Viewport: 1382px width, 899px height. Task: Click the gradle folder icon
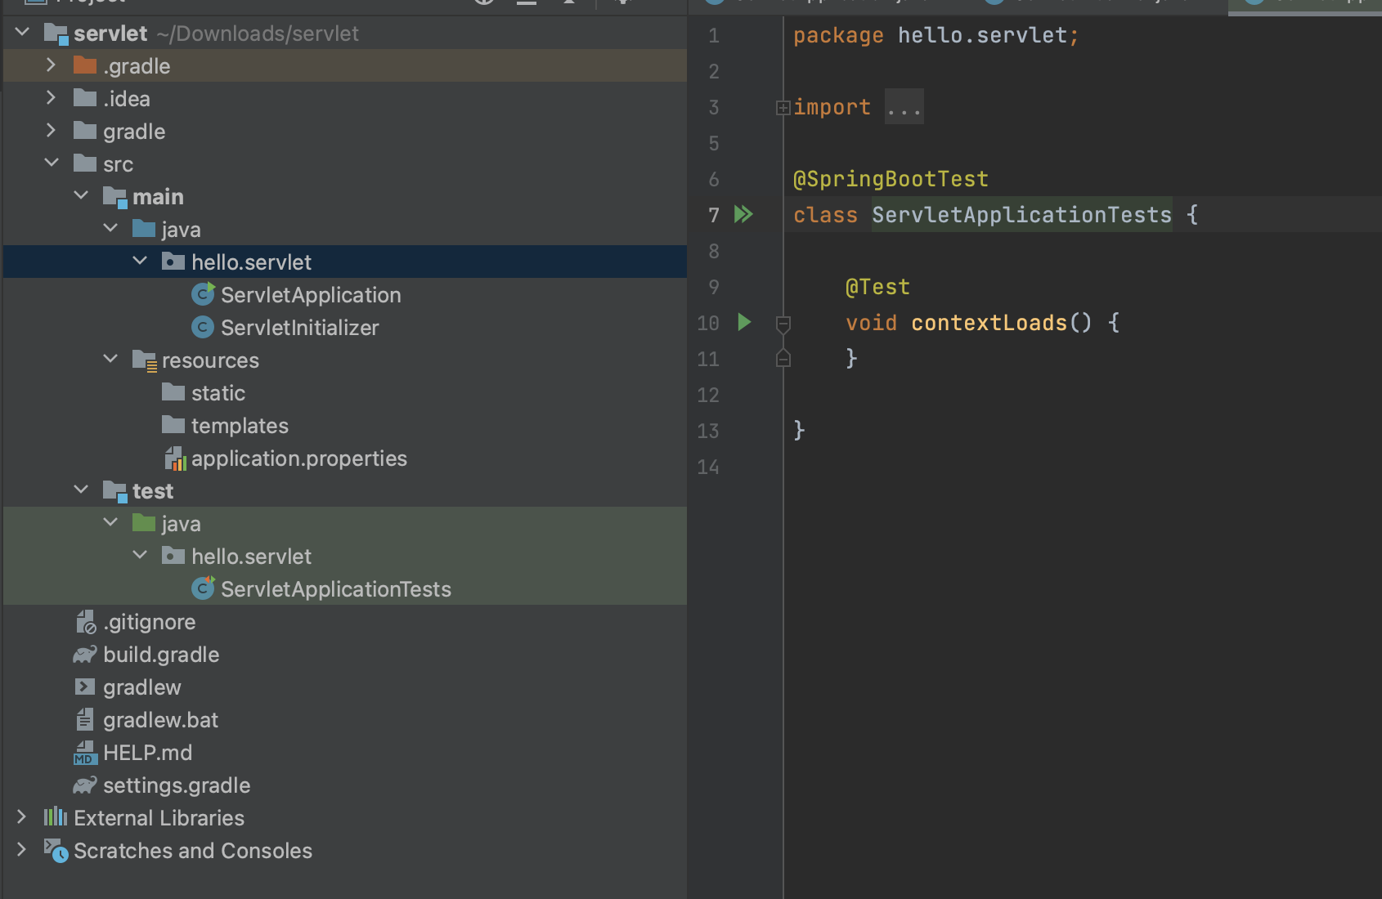coord(85,131)
